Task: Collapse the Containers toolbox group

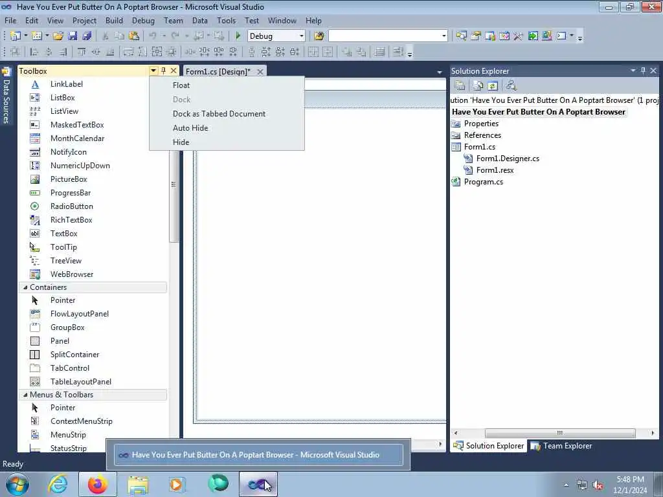Action: (x=25, y=287)
